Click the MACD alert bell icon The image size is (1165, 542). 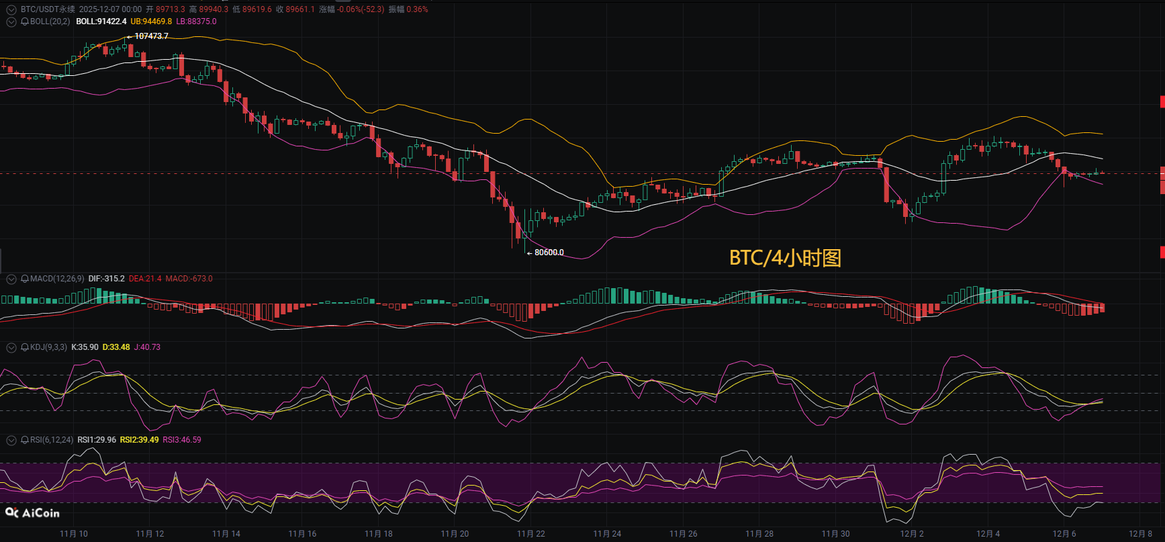(25, 279)
